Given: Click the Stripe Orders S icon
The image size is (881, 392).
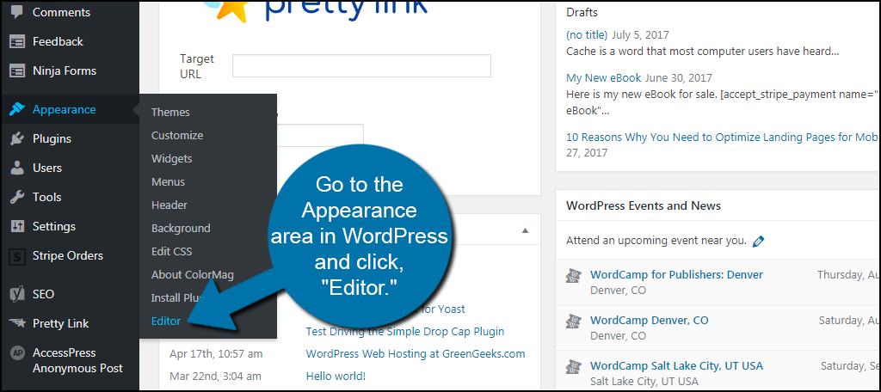Looking at the screenshot, I should 17,256.
